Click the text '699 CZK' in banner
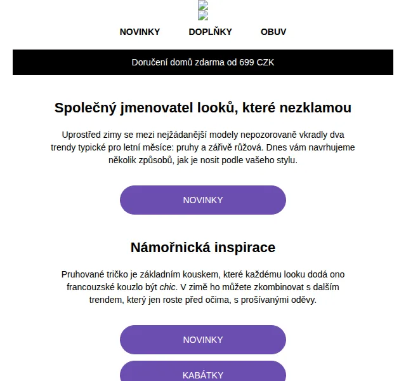Image resolution: width=406 pixels, height=381 pixels. coord(256,62)
